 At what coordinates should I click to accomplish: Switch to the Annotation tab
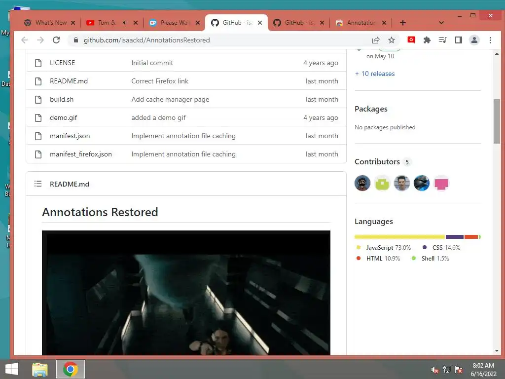pos(361,23)
